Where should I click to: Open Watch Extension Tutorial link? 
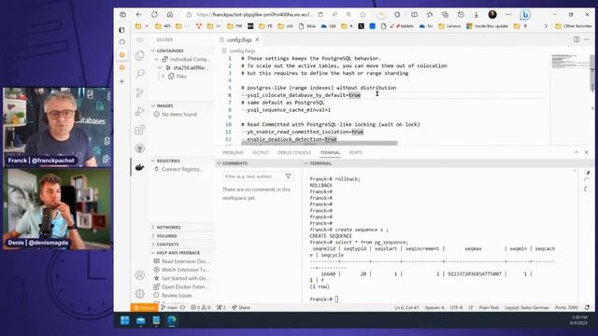[185, 270]
